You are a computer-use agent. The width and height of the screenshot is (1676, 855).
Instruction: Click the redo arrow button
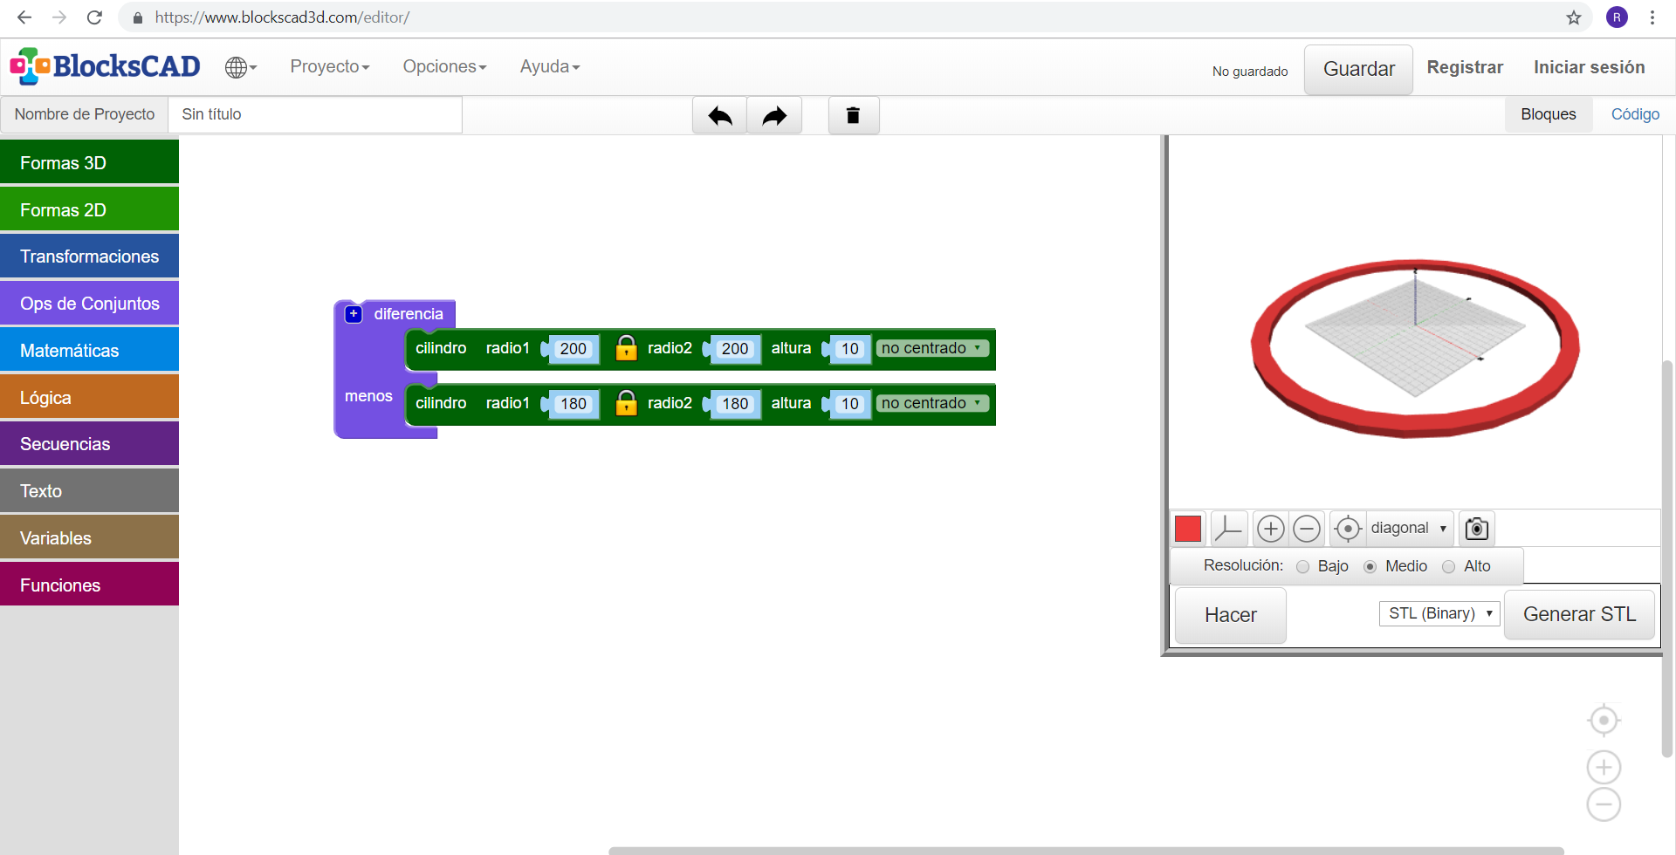point(774,115)
